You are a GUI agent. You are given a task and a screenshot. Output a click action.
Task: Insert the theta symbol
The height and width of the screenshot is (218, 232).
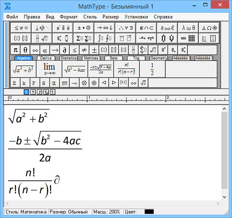[25, 50]
